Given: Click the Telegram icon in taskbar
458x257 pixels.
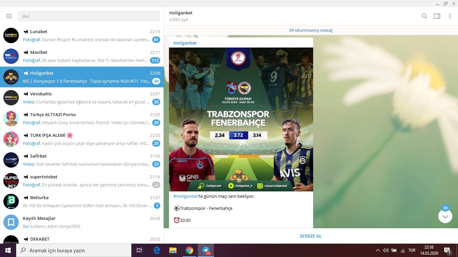Looking at the screenshot, I should coord(206,250).
